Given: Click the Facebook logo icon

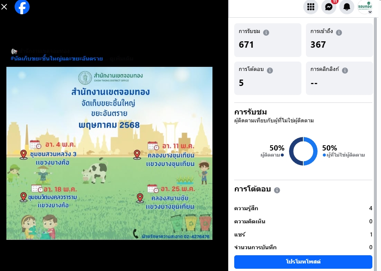Looking at the screenshot, I should click(x=22, y=7).
